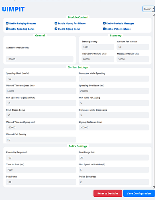The image size is (155, 200).
Task: Edit the Wanted Fail Penalty field
Action: pyautogui.click(x=41, y=140)
